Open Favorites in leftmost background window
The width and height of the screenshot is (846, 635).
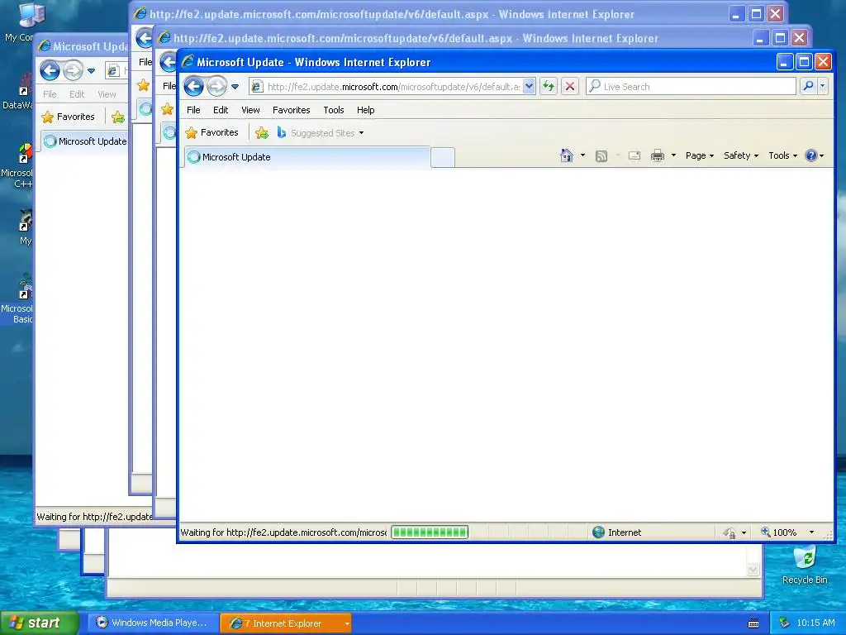point(69,117)
